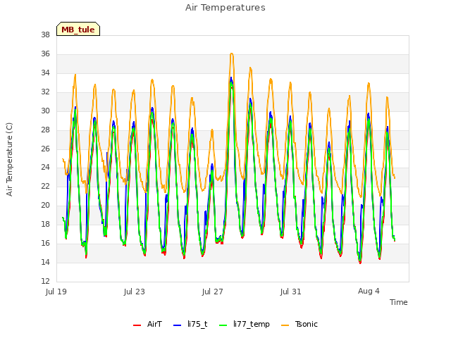Image resolution: width=451 pixels, height=338 pixels.
Task: Click the 14 y-axis tick label
Action: 45,262
